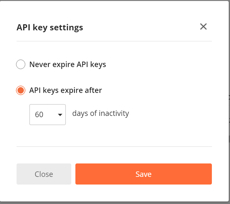Click the gray Close button
Image resolution: width=230 pixels, height=204 pixels.
click(x=44, y=174)
